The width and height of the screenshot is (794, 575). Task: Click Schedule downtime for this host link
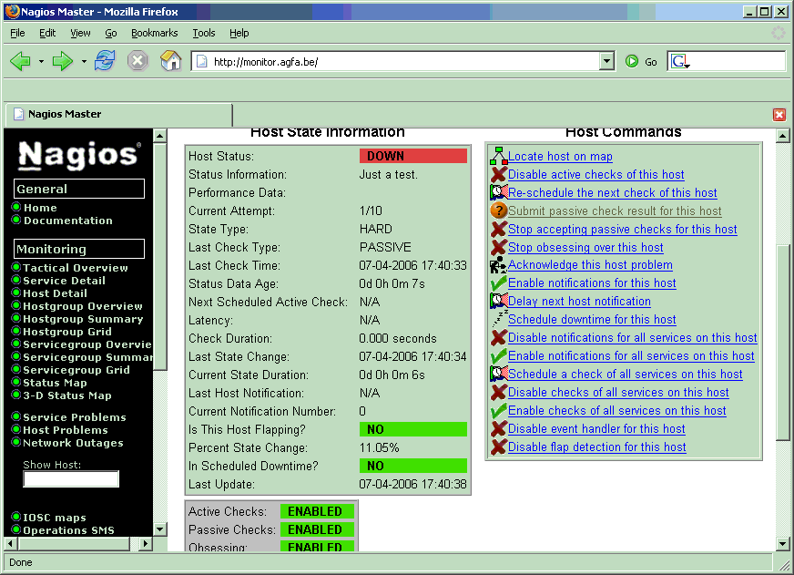pyautogui.click(x=592, y=319)
